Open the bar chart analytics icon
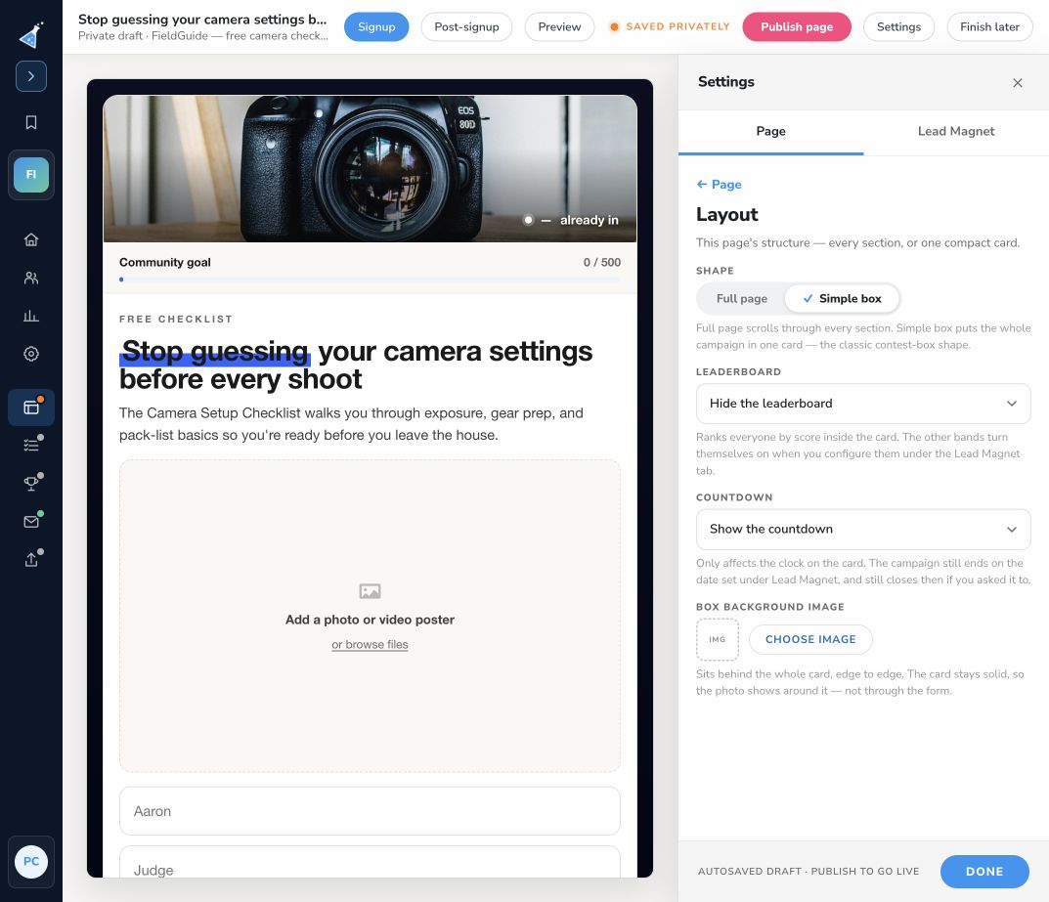 30,316
